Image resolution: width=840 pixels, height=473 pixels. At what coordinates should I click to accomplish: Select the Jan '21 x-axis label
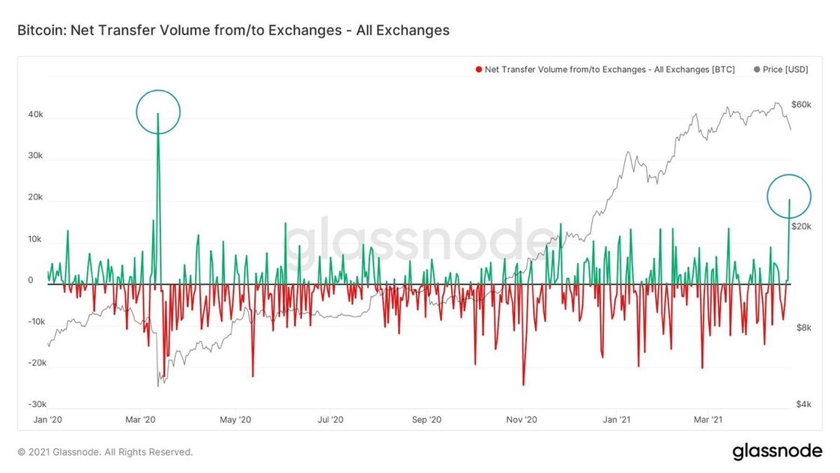tap(617, 420)
